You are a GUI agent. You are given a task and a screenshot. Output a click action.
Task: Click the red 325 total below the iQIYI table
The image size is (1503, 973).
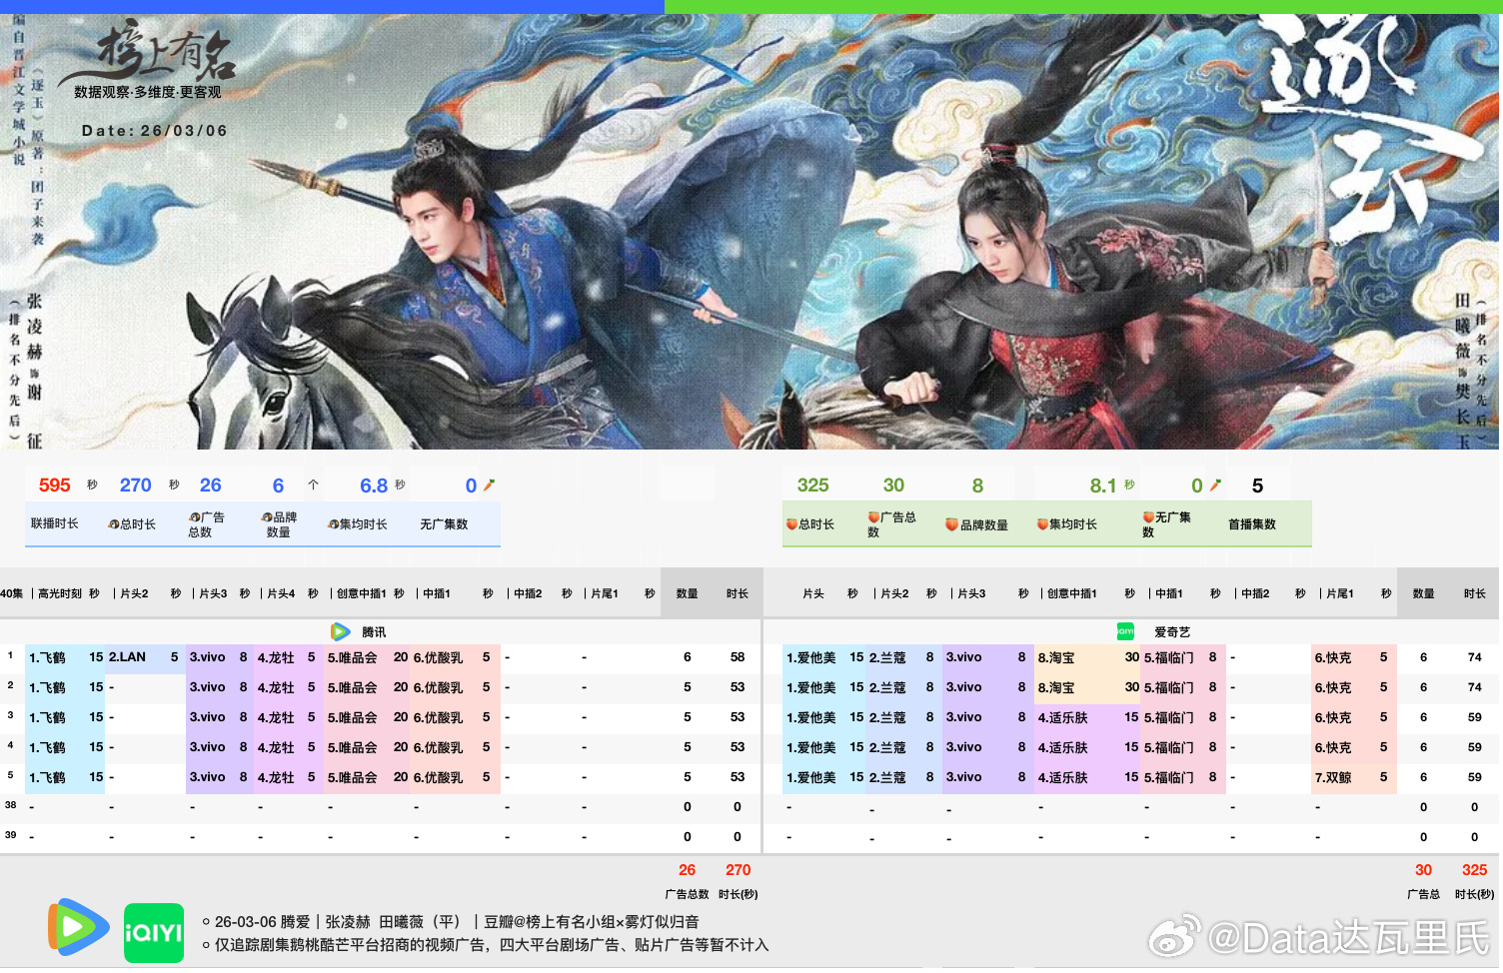point(1475,870)
